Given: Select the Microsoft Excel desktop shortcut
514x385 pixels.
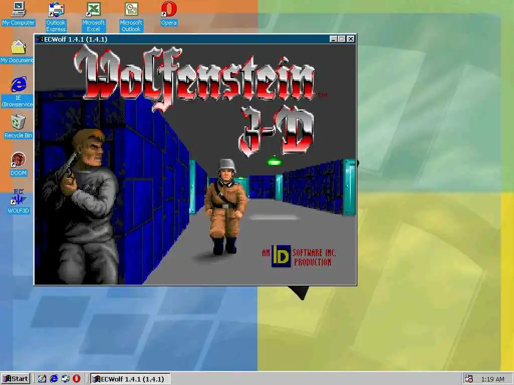Looking at the screenshot, I should (93, 17).
